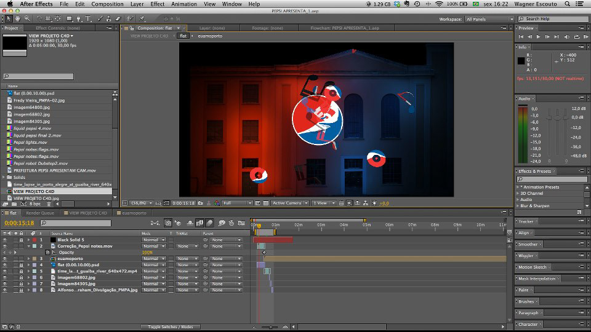Expand the euamoporto layer
This screenshot has width=591, height=332.
click(x=29, y=259)
